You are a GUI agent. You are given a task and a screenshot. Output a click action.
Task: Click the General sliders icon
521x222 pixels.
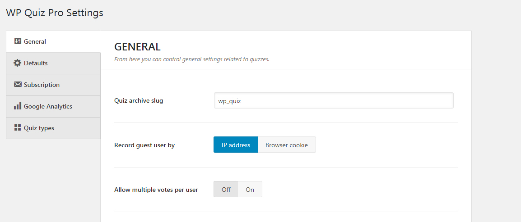(x=18, y=41)
